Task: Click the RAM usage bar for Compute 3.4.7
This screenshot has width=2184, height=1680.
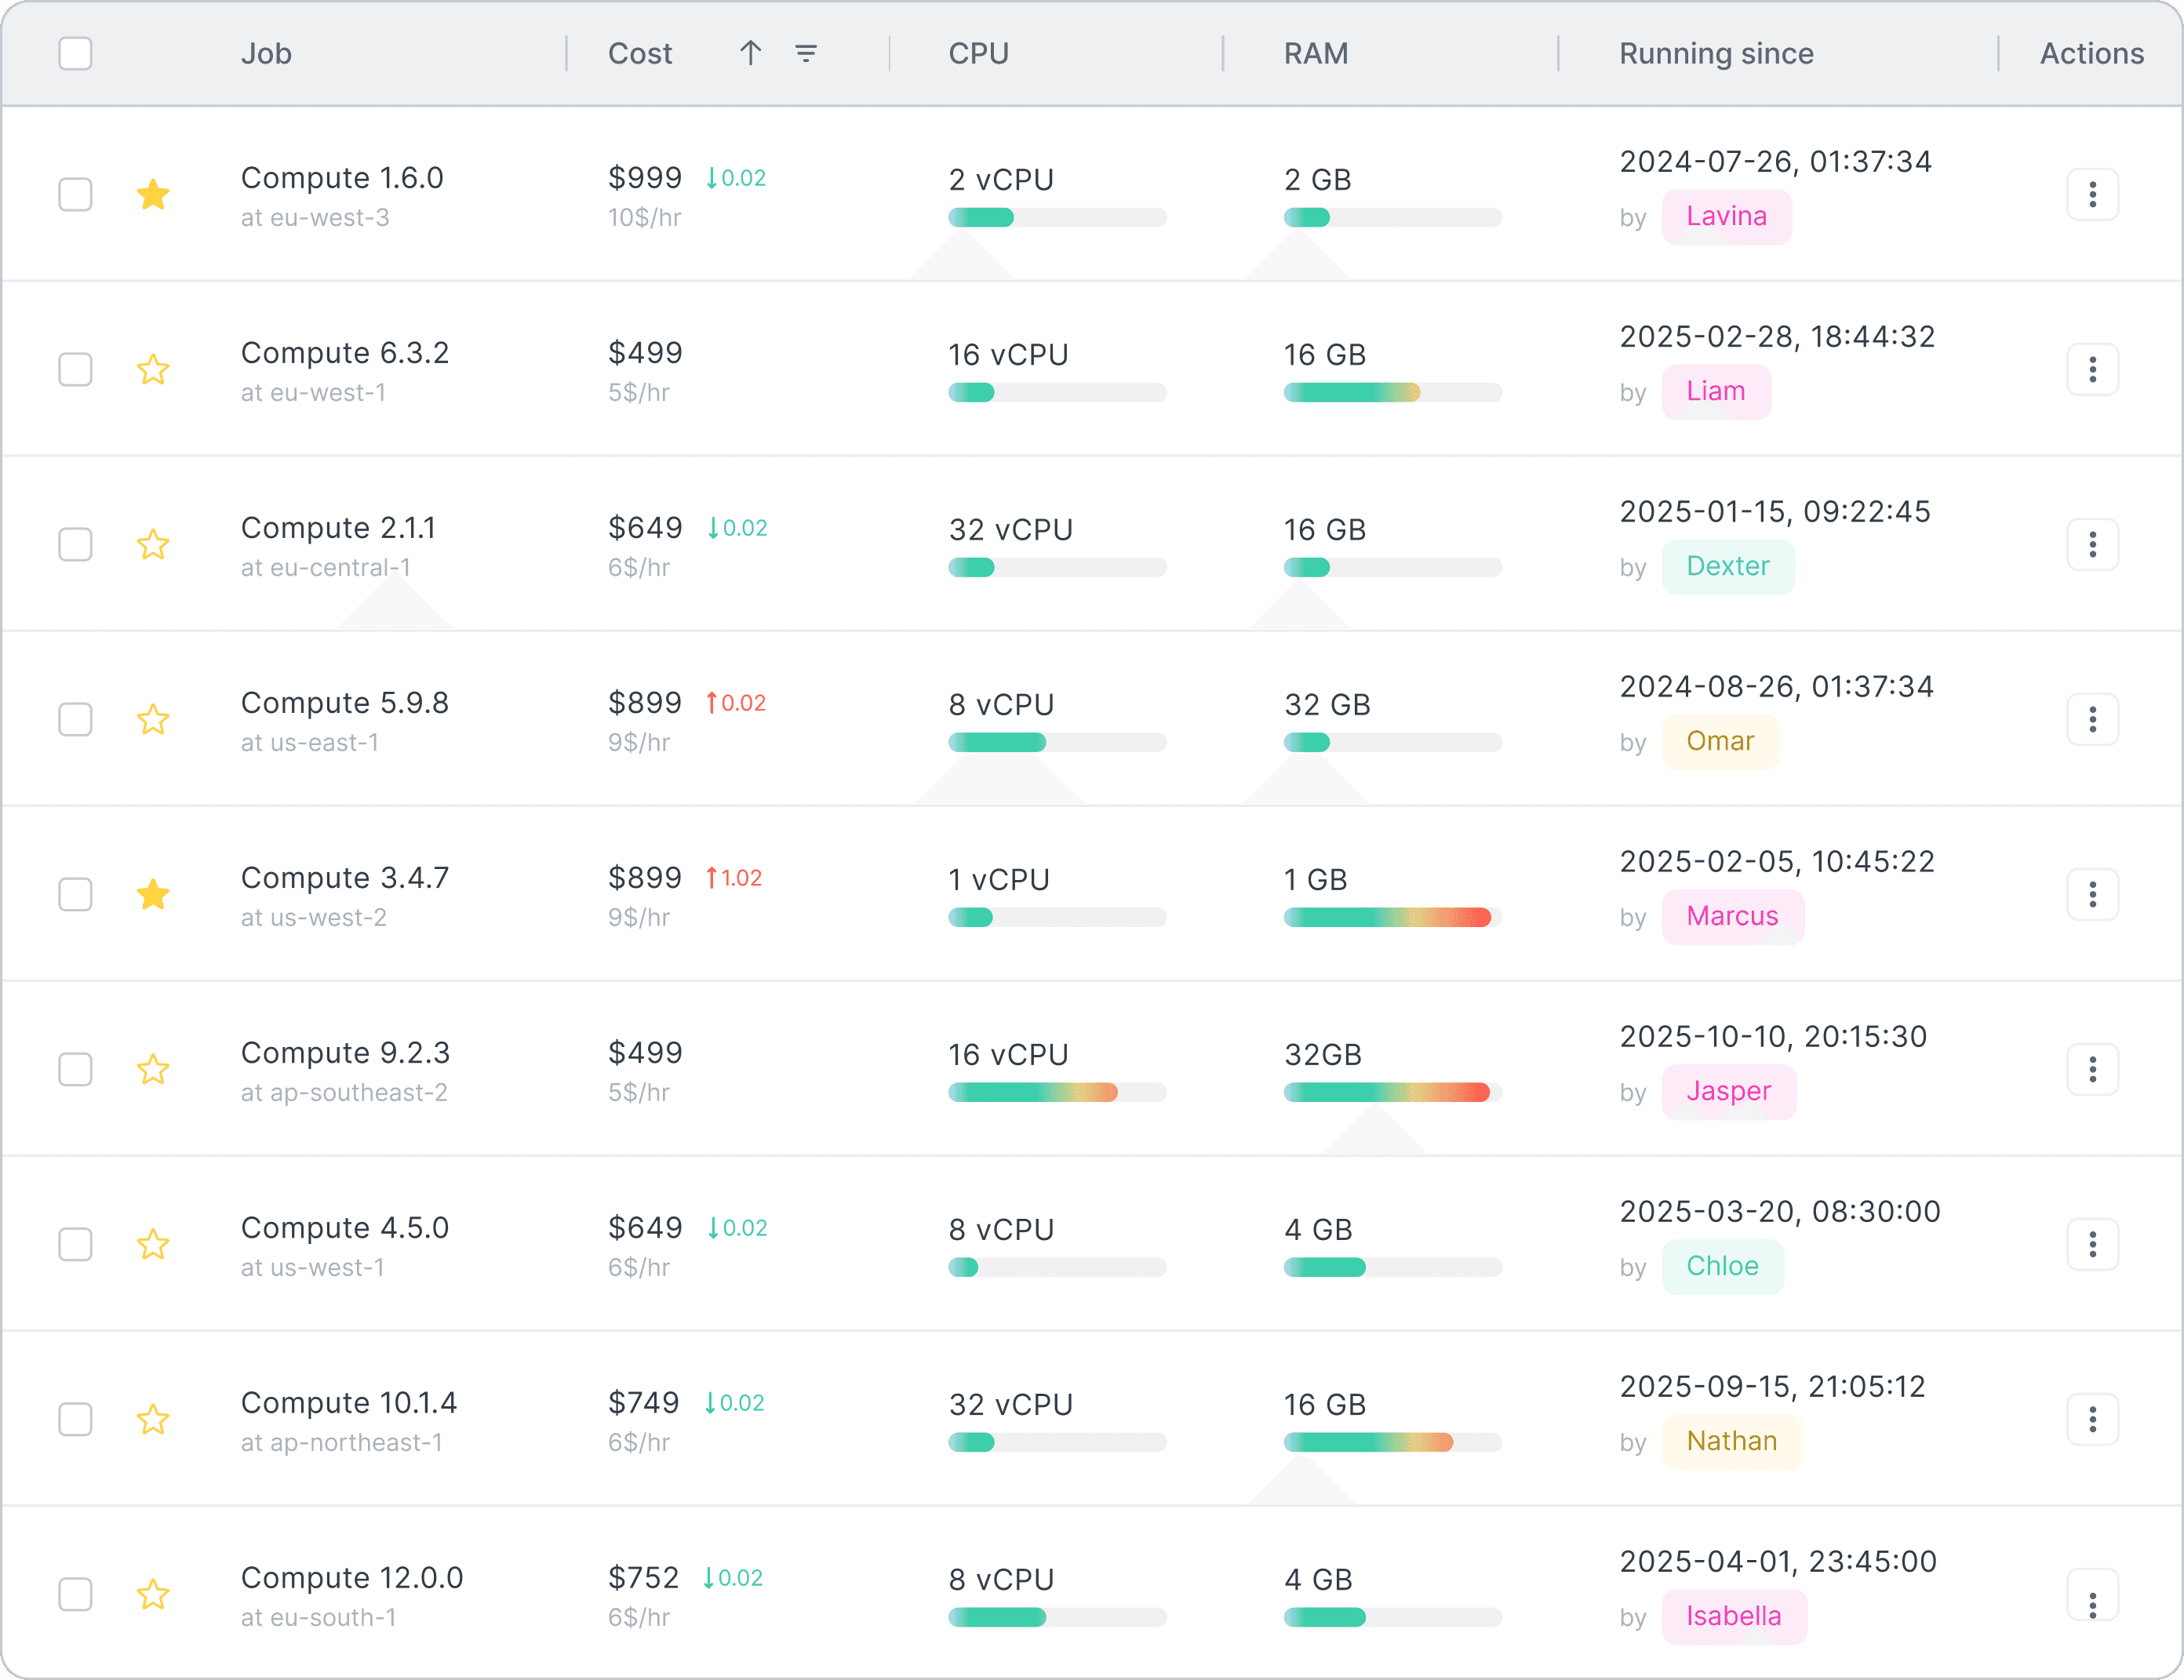Action: 1392,917
